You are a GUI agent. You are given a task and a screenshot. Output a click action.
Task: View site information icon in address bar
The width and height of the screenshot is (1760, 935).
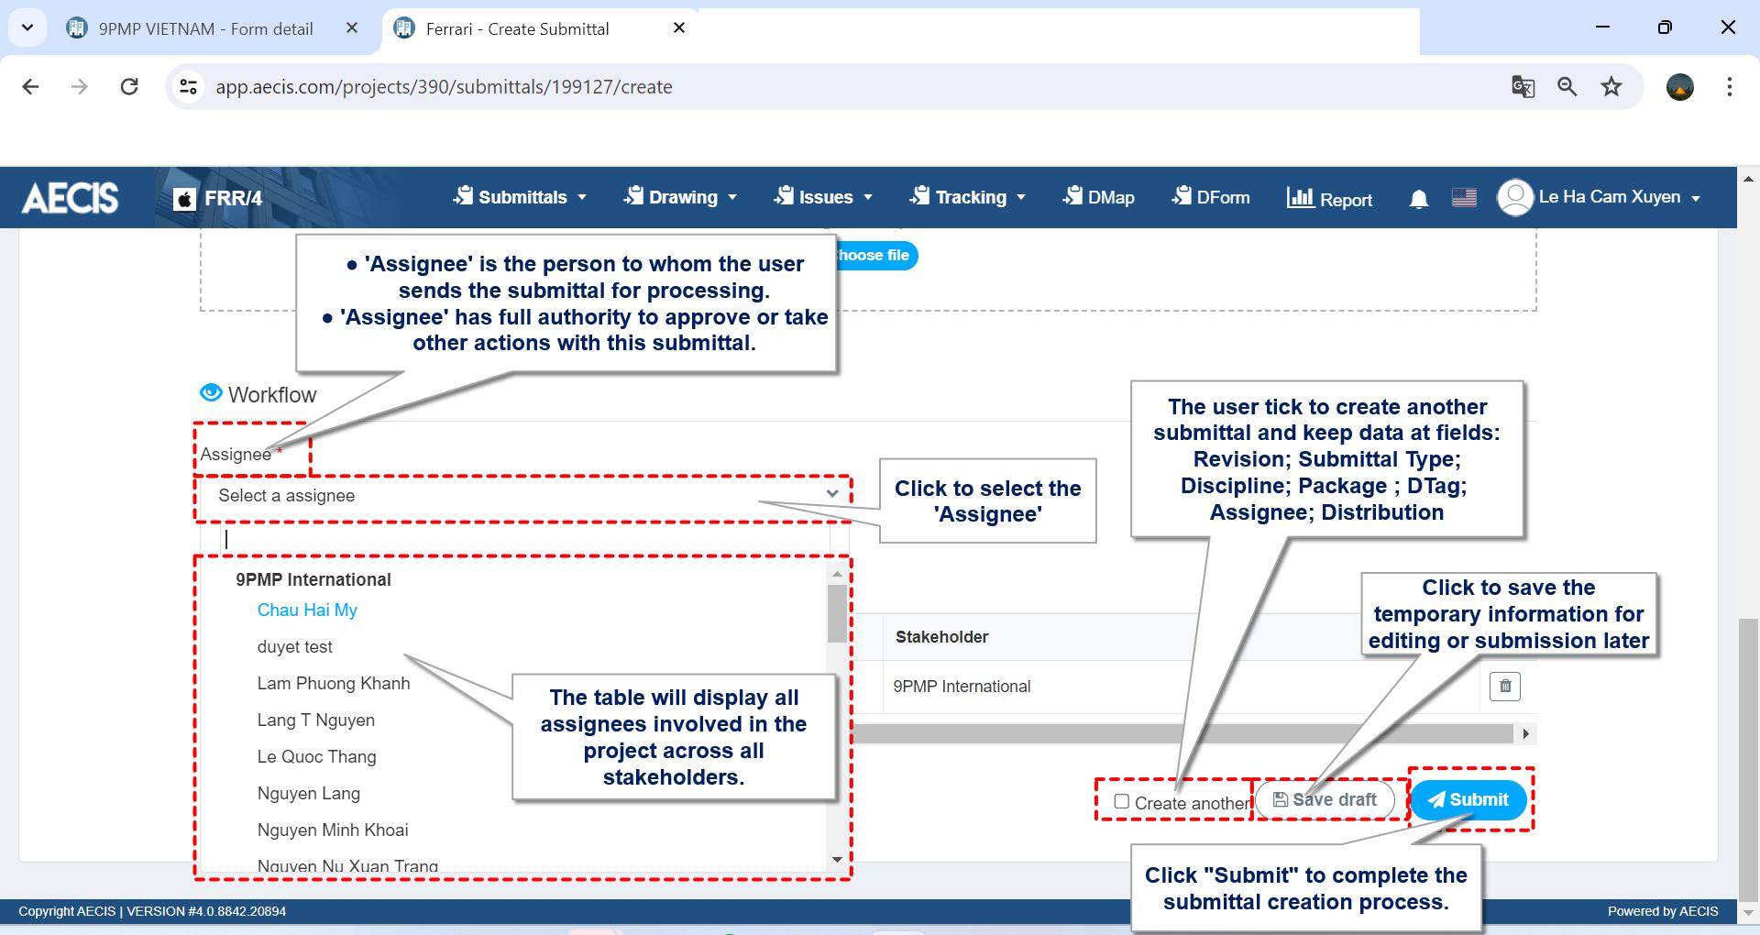188,87
